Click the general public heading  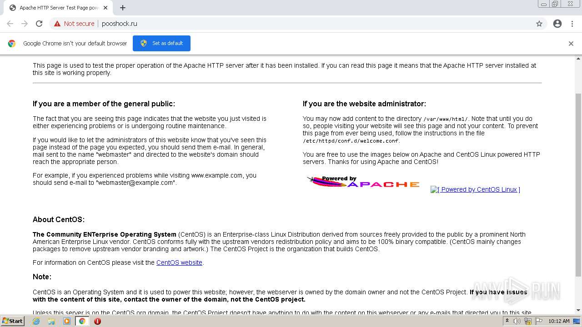[104, 104]
